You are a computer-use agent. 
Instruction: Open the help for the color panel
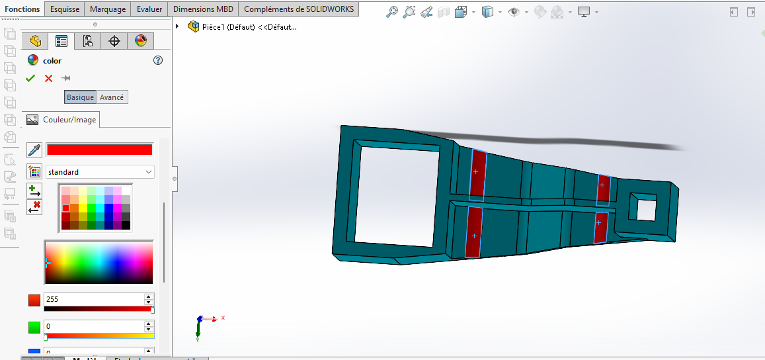(x=157, y=60)
